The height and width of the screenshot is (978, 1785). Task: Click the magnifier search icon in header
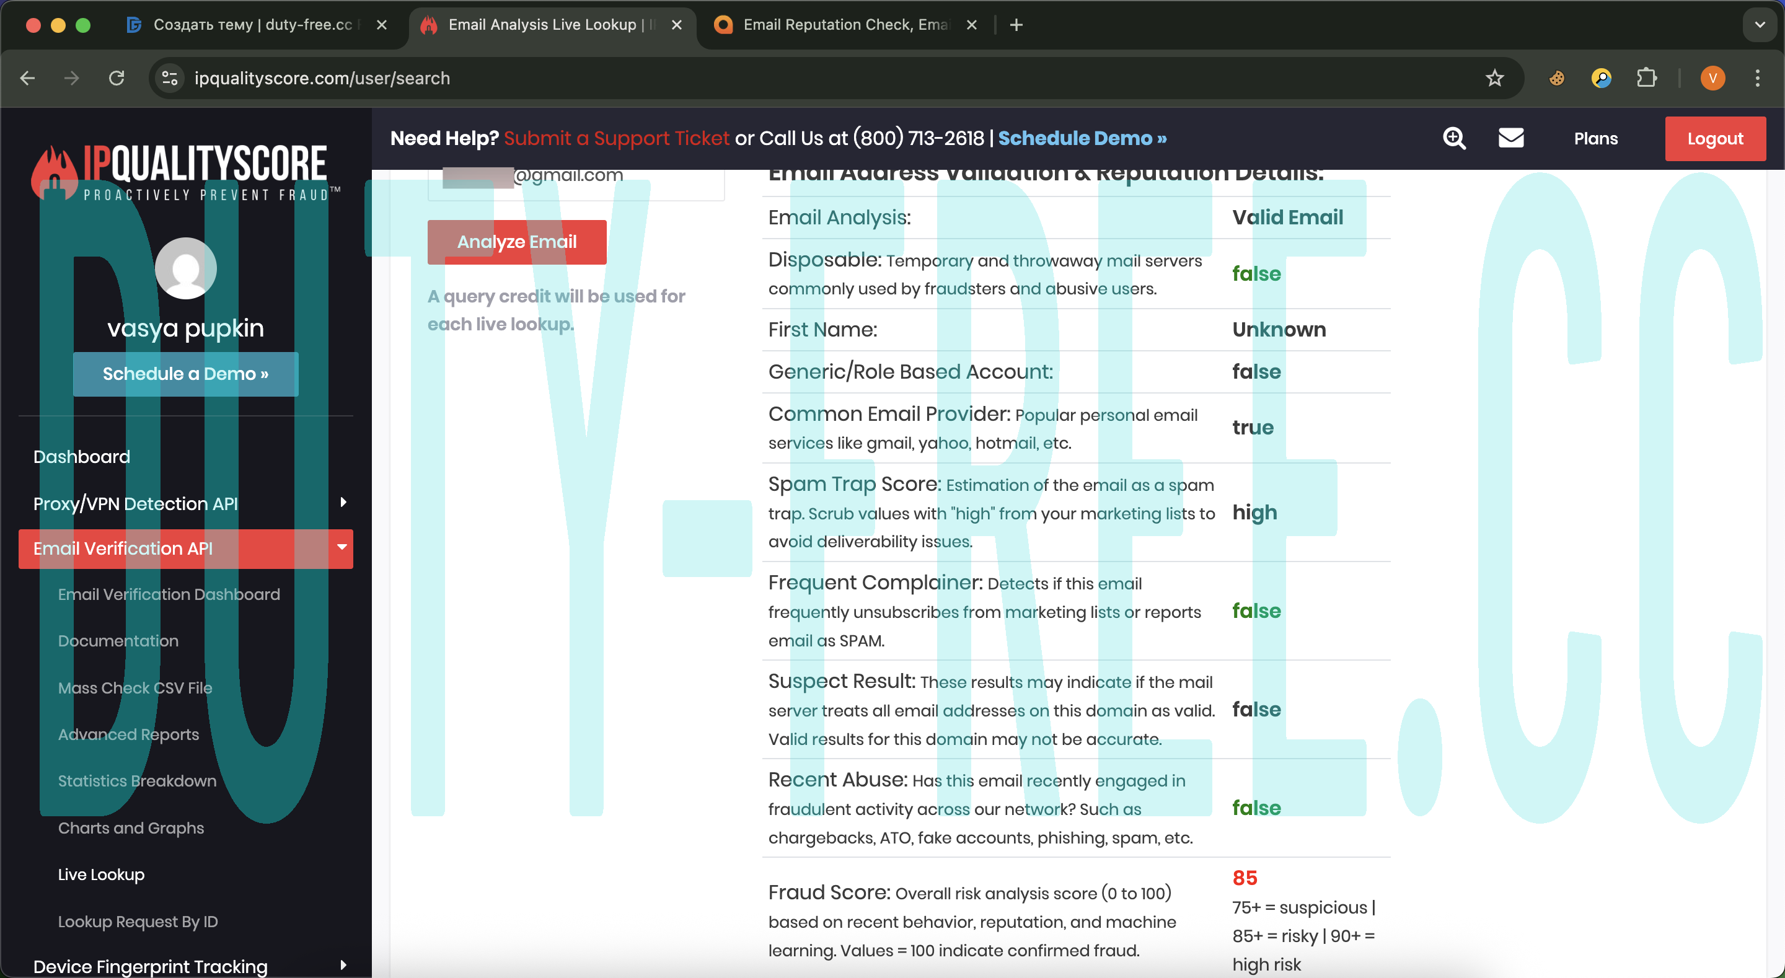point(1454,138)
